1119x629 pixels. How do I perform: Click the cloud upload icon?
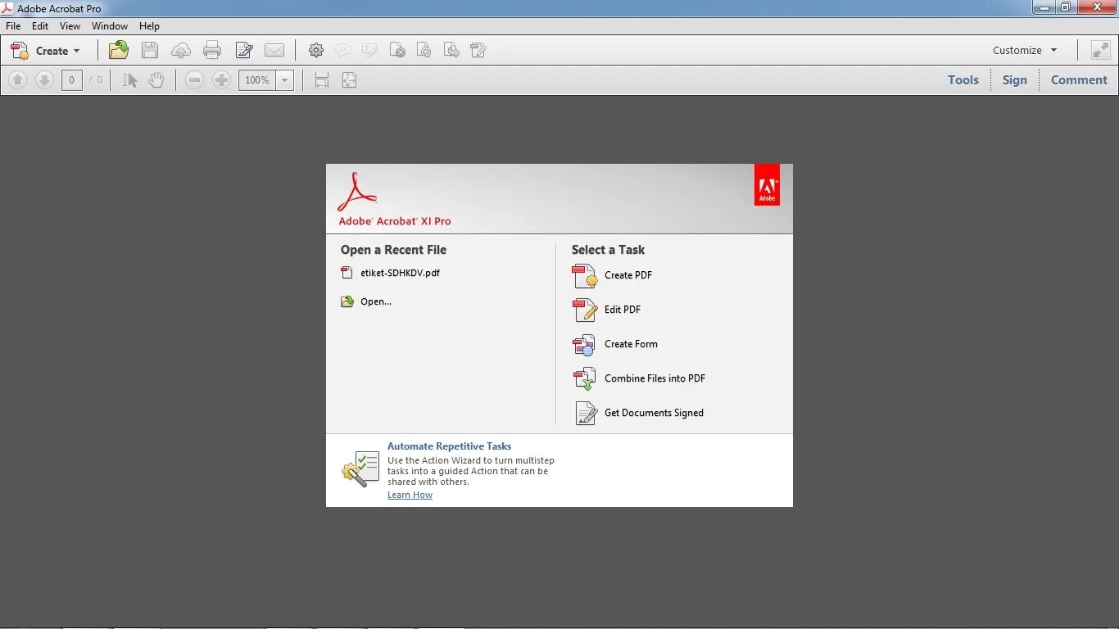tap(181, 50)
